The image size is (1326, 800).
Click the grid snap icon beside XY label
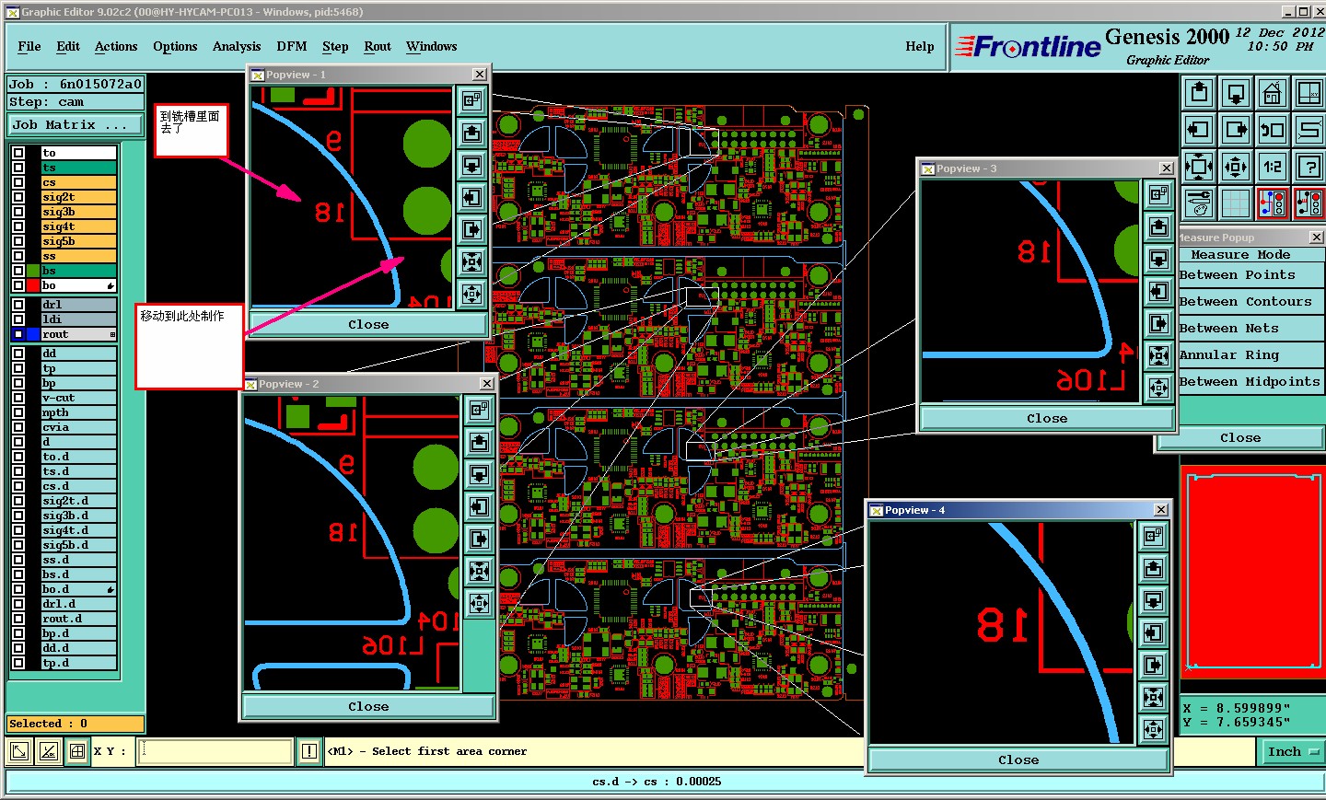click(77, 751)
